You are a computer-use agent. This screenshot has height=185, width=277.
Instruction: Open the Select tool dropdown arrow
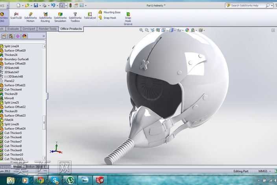point(66,6)
